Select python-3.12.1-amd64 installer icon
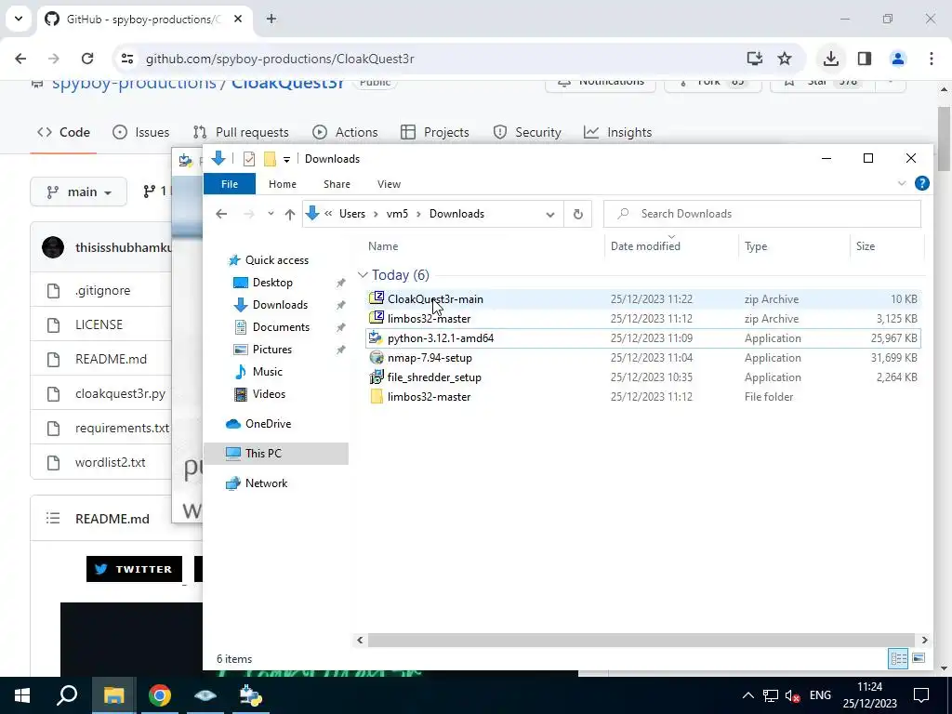 click(x=377, y=337)
